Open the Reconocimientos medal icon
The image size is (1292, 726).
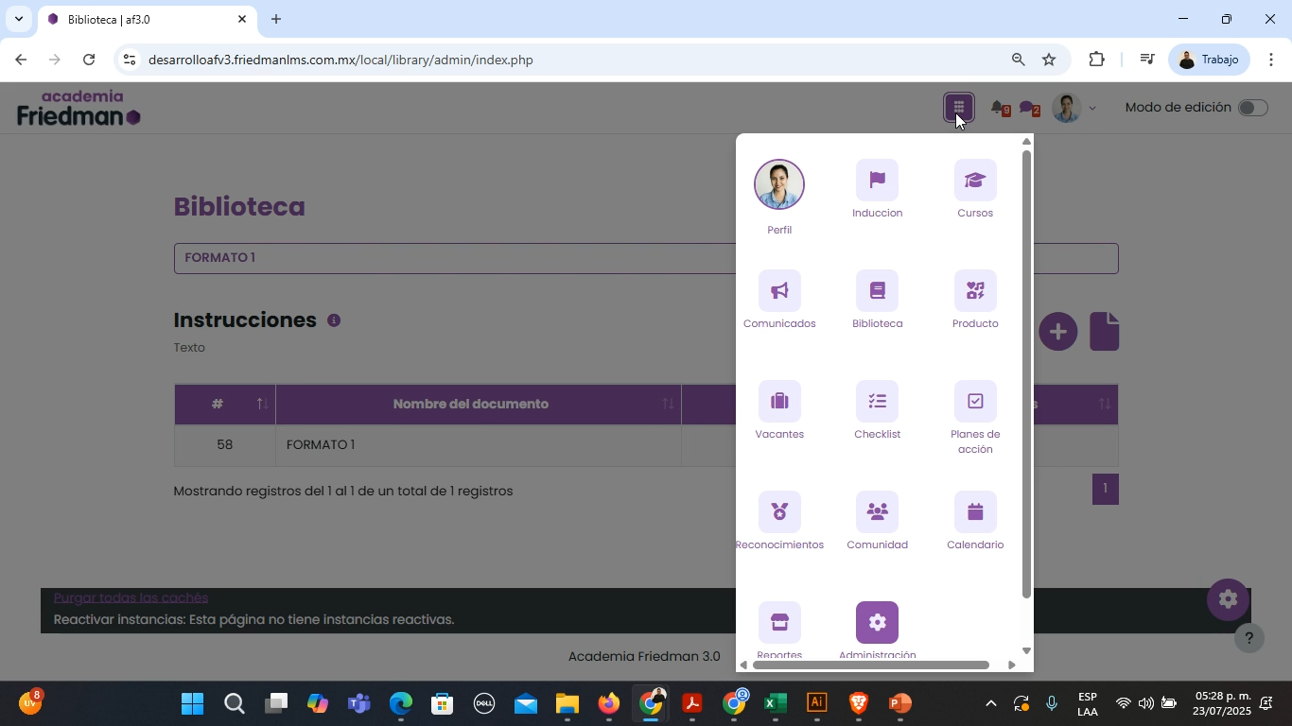tap(779, 511)
